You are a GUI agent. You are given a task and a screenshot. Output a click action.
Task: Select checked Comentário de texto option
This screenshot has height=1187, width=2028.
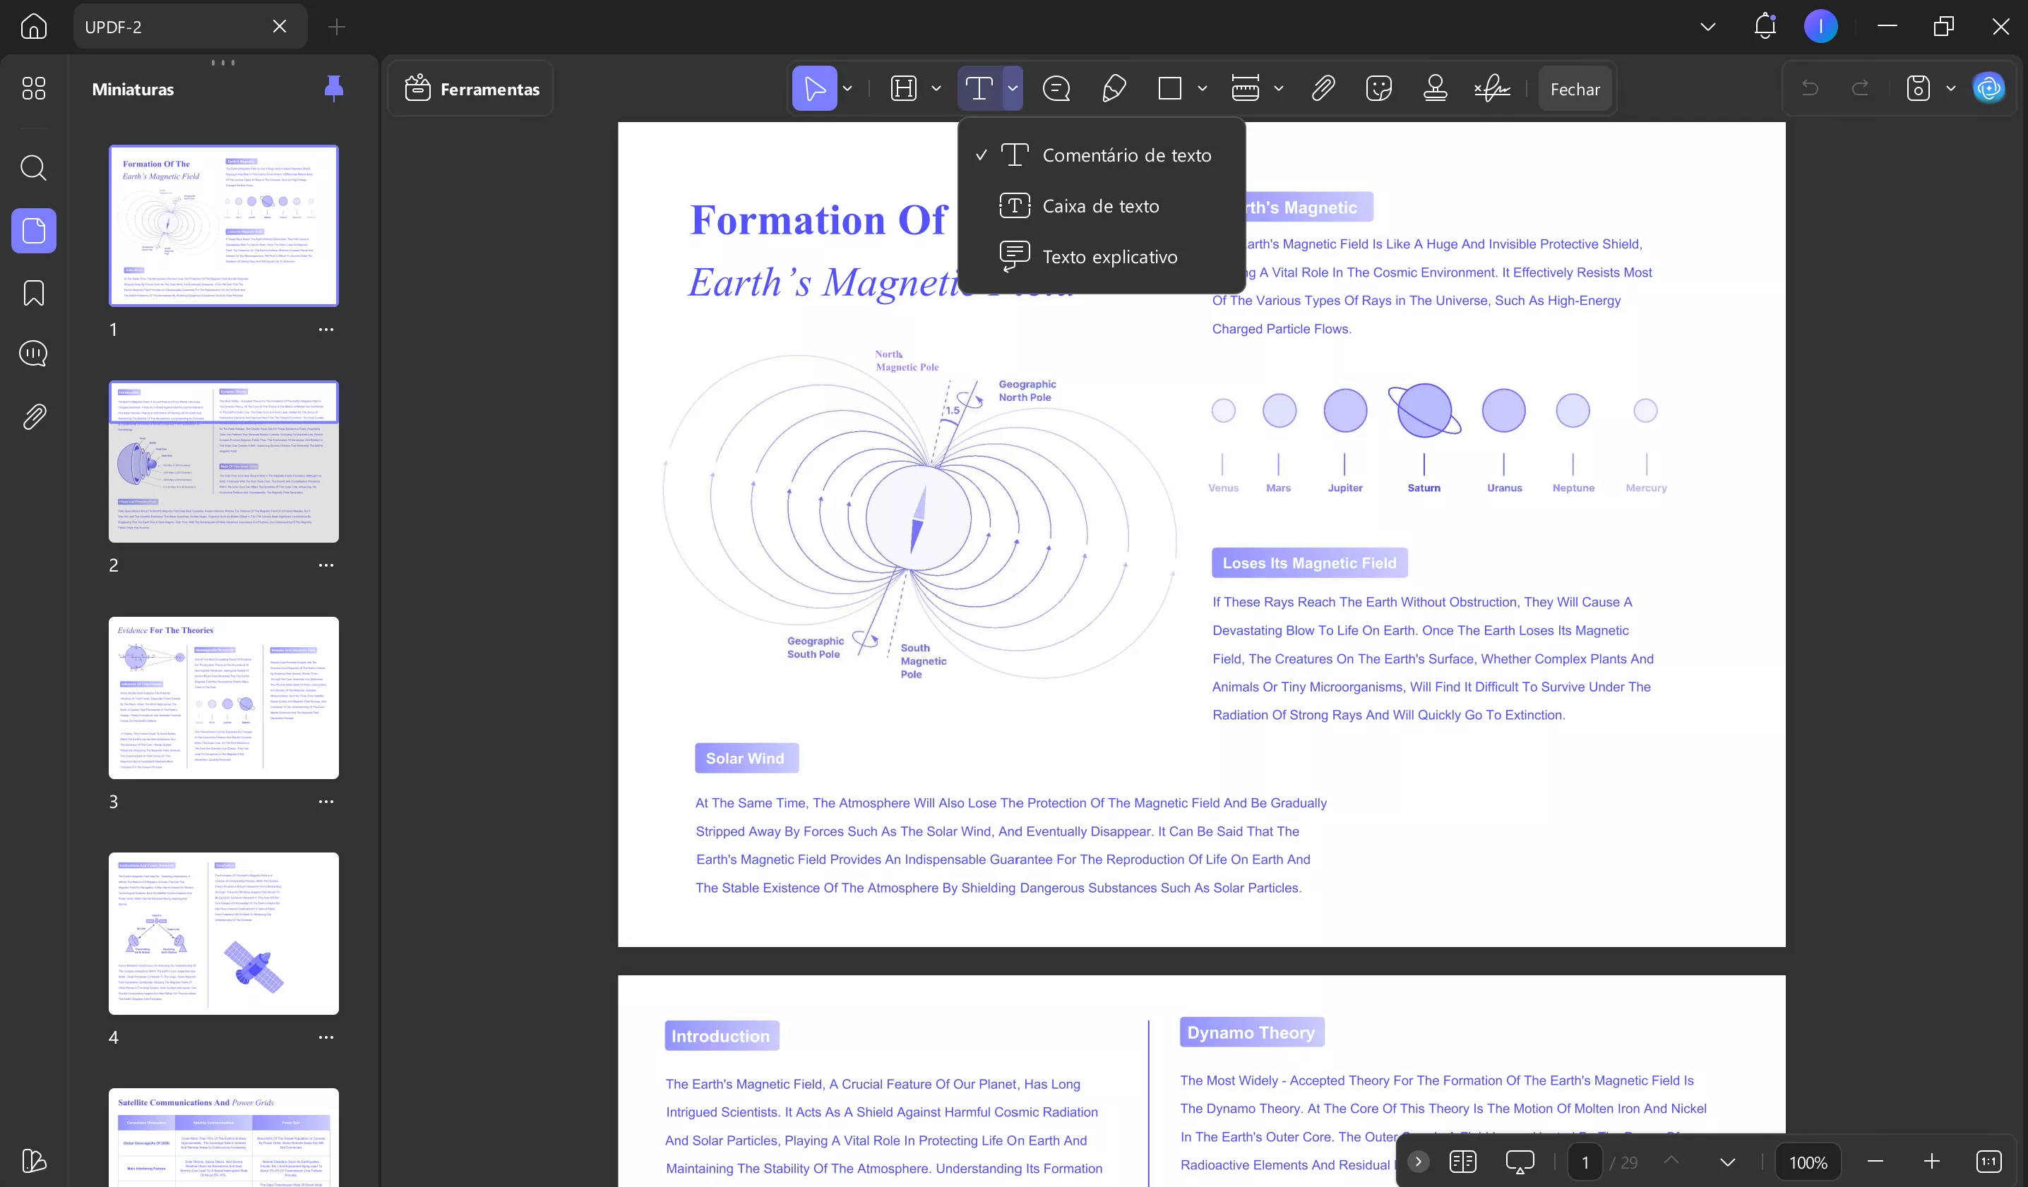pos(1126,155)
